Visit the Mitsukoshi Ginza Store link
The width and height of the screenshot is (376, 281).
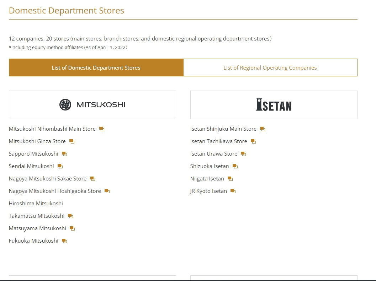click(37, 141)
